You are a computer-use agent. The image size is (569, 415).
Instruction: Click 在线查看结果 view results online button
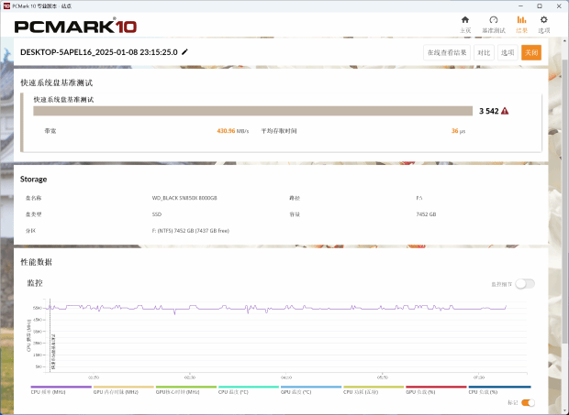(x=447, y=52)
